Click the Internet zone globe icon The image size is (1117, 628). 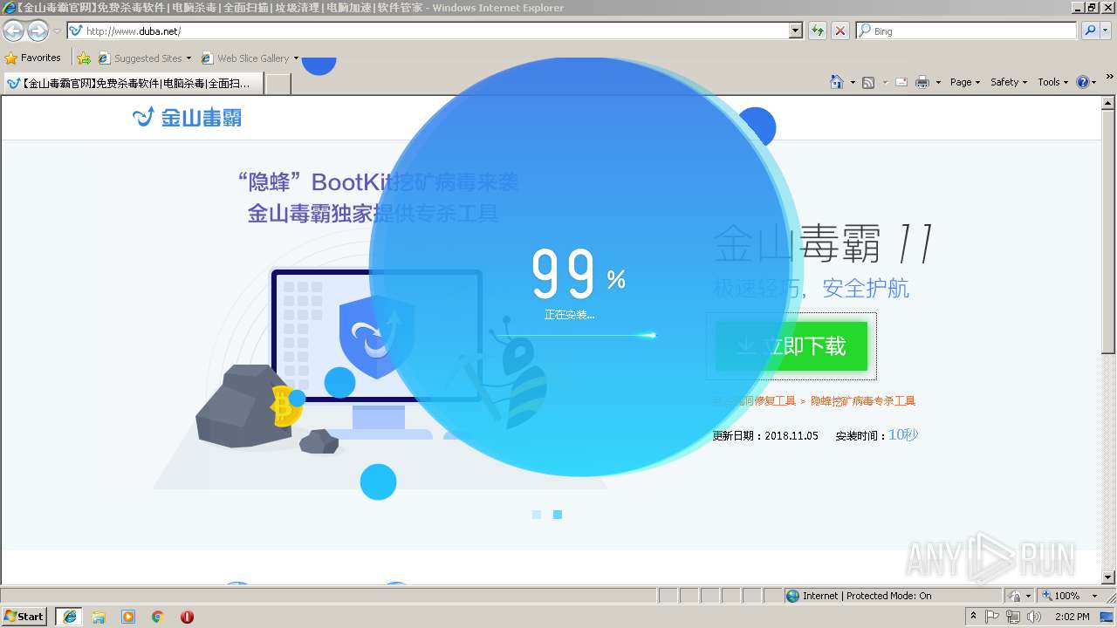[x=792, y=596]
